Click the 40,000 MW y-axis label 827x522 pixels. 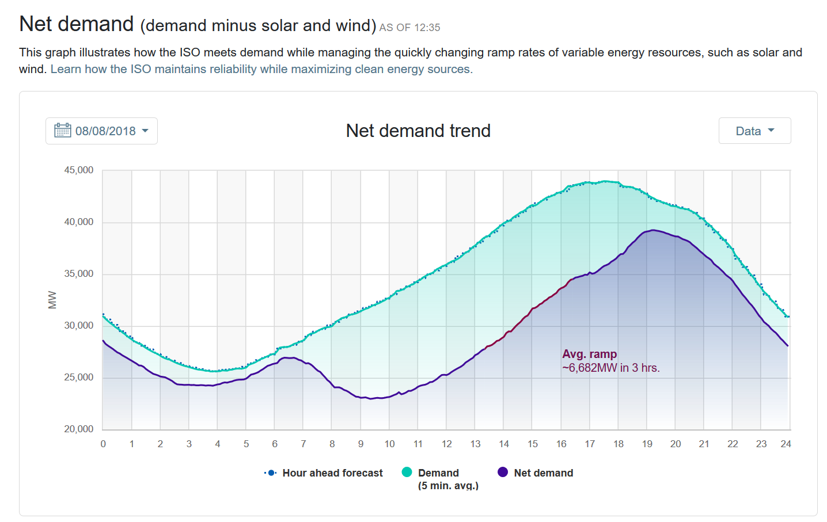[x=79, y=222]
